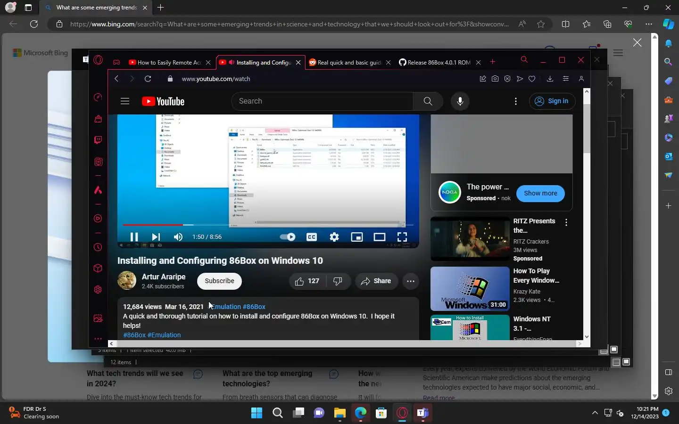Open more actions menu next to Share
The image size is (679, 424).
click(x=411, y=281)
